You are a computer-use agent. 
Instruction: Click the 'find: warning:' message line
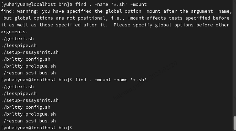[x=116, y=11]
